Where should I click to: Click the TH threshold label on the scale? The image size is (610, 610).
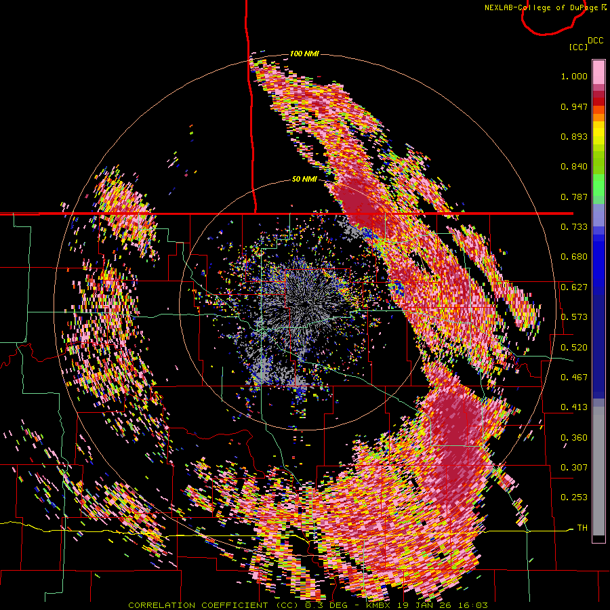pyautogui.click(x=582, y=528)
